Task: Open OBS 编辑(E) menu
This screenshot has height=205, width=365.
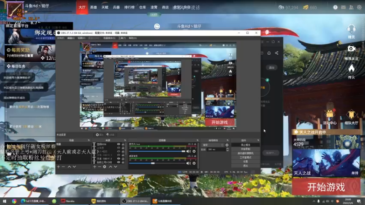Action: 71,38
